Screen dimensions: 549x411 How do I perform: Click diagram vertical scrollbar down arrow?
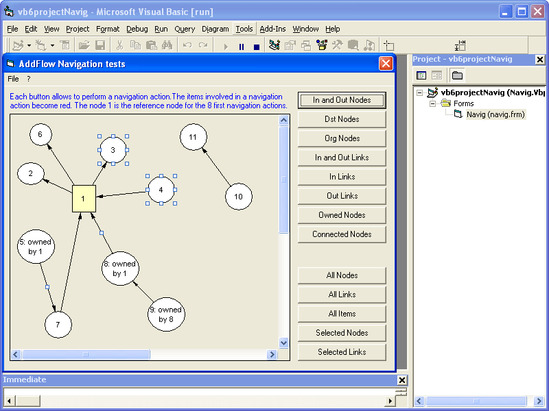tap(283, 343)
